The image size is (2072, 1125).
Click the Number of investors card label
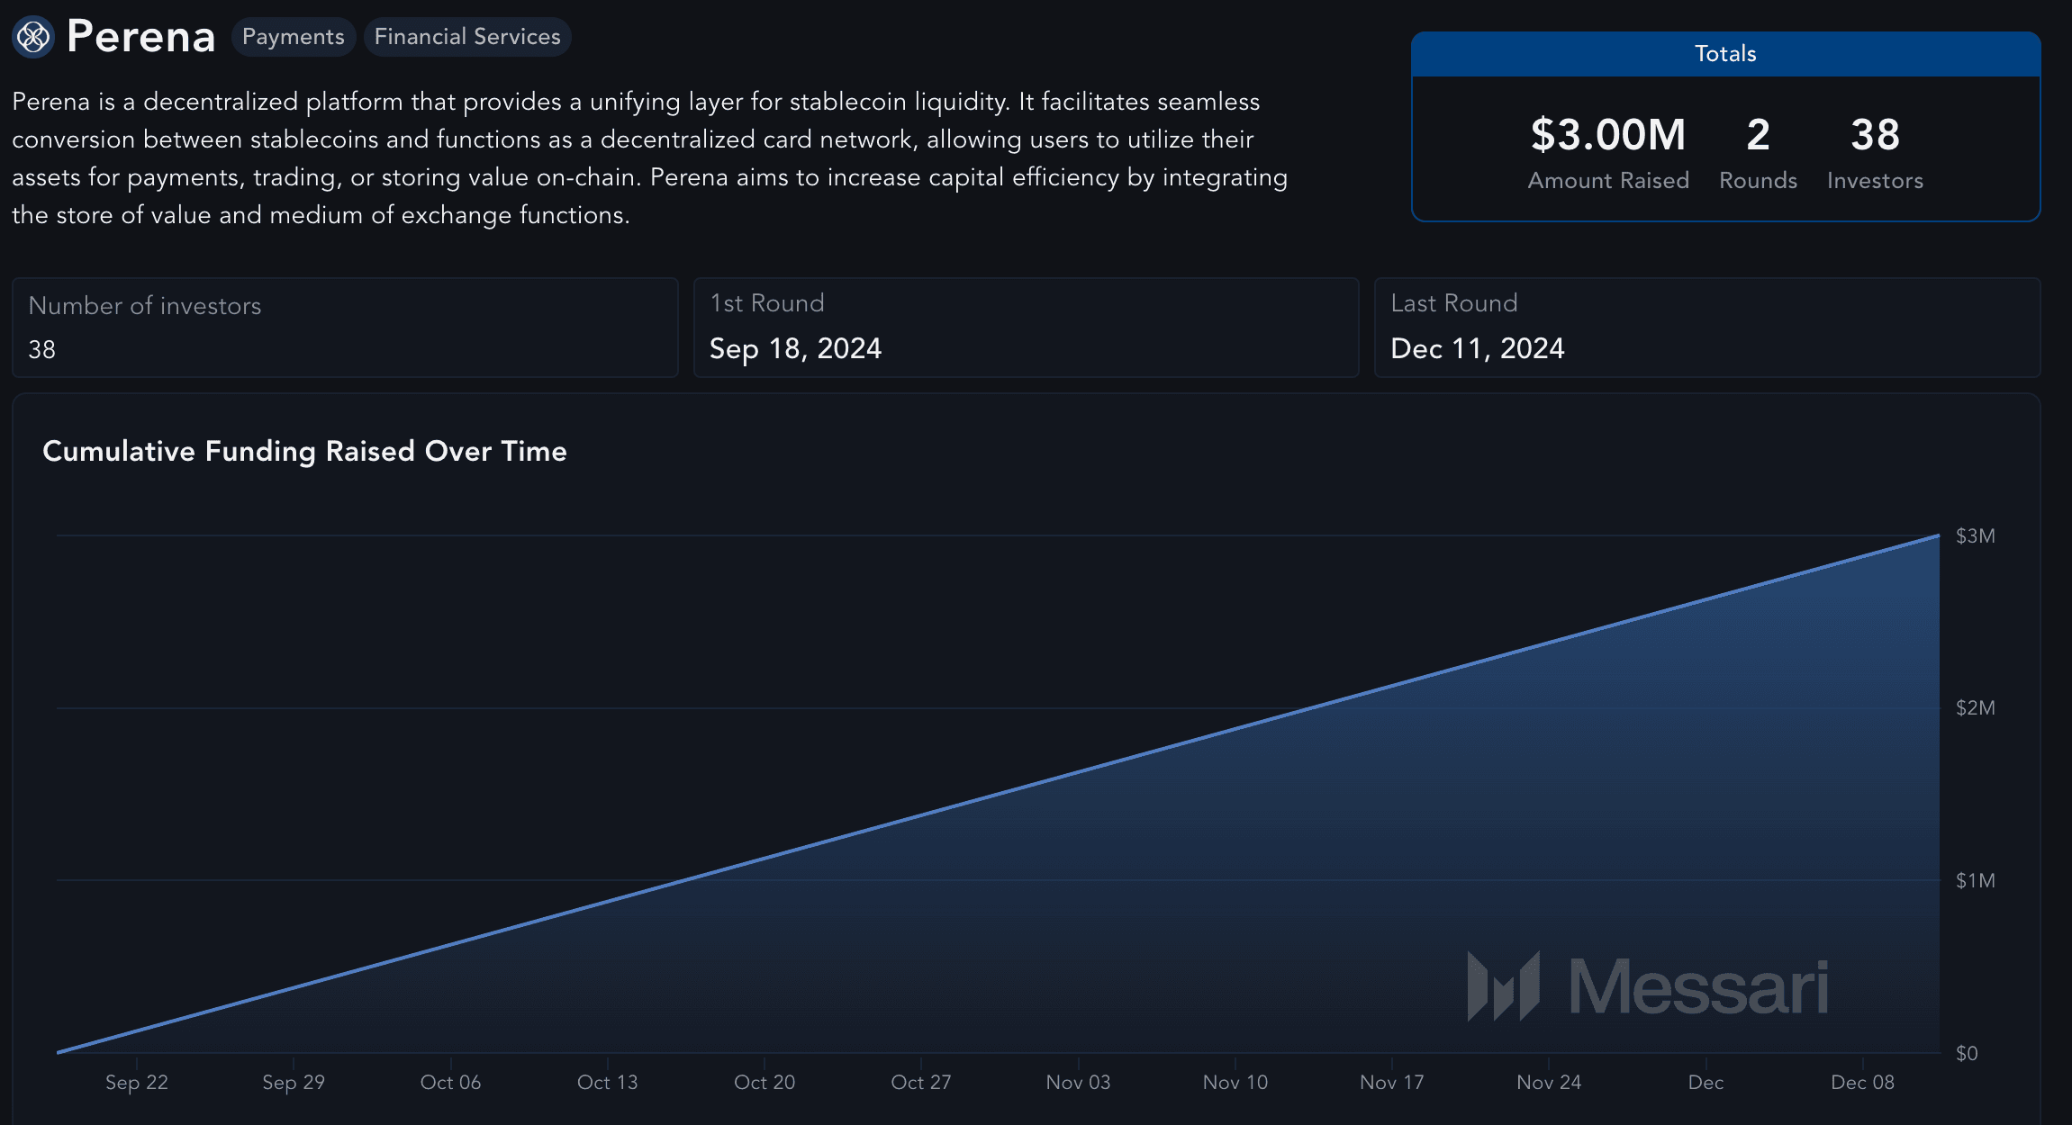pyautogui.click(x=145, y=306)
